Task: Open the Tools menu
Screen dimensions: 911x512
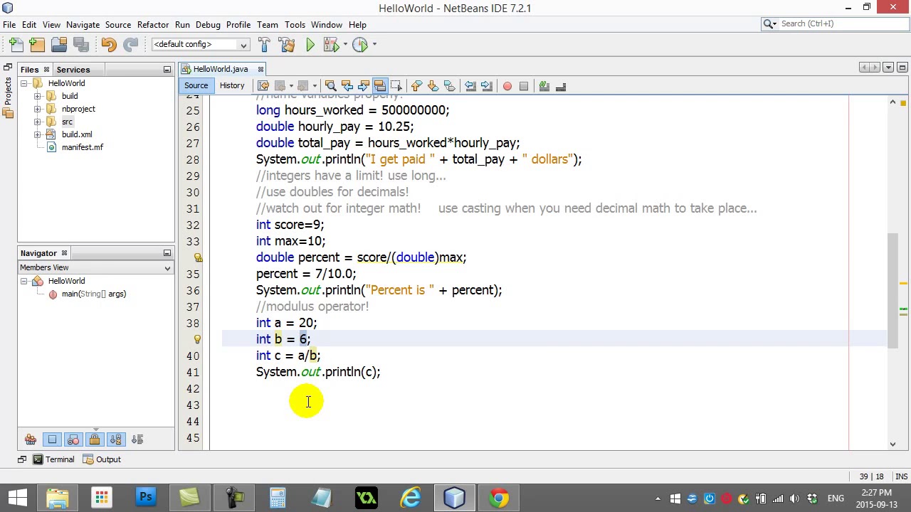Action: click(x=295, y=25)
